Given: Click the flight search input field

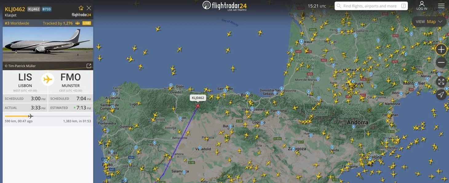Looking at the screenshot, I should (x=371, y=6).
